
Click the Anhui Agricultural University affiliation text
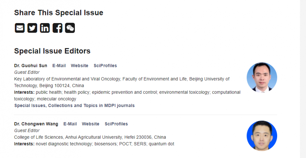click(x=90, y=137)
